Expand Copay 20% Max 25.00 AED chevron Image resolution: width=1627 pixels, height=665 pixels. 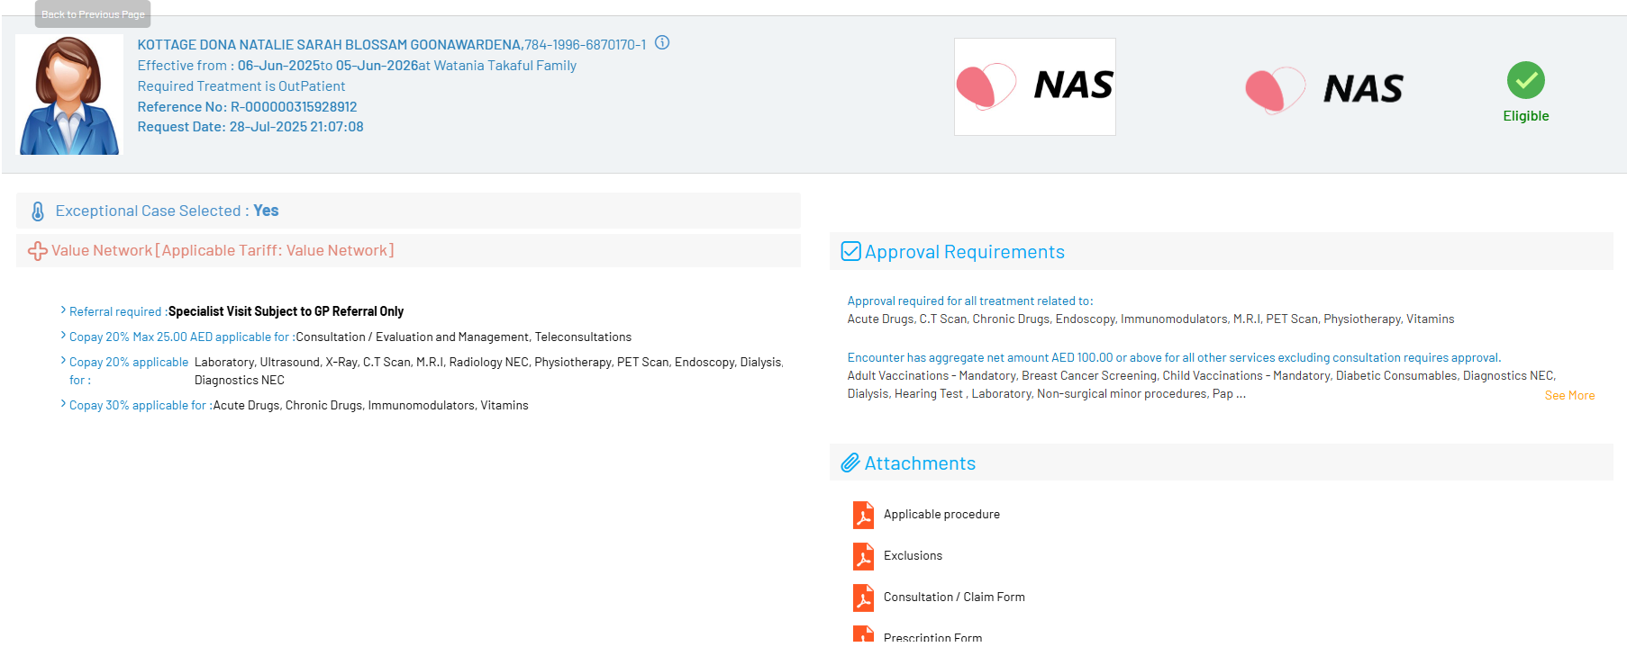63,336
